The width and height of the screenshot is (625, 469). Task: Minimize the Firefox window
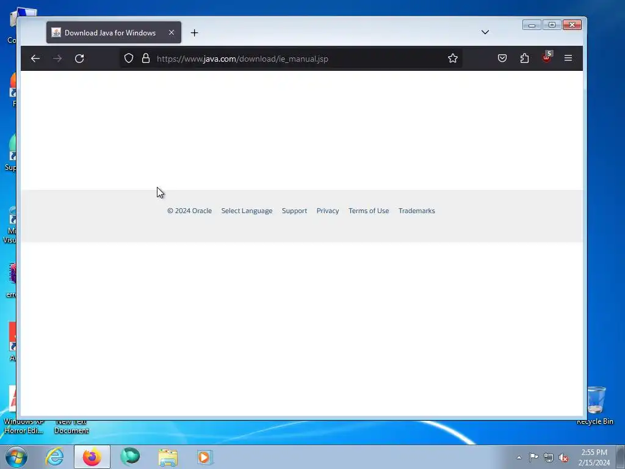tap(532, 24)
